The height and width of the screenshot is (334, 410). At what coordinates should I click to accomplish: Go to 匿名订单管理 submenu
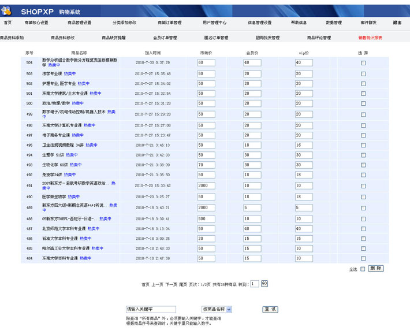(x=216, y=38)
